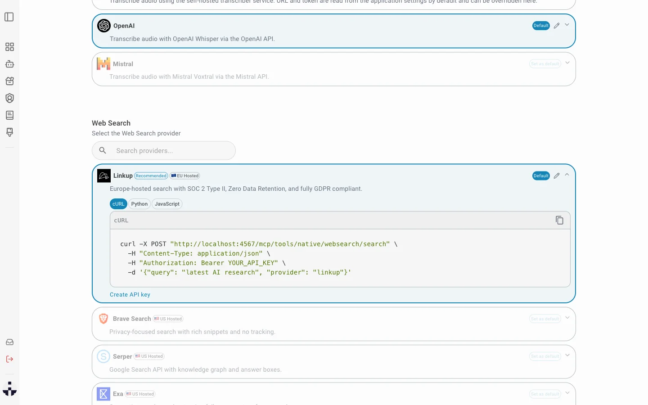Screen dimensions: 648x405
Task: Switch to the JavaScript code tab
Action: coord(167,204)
